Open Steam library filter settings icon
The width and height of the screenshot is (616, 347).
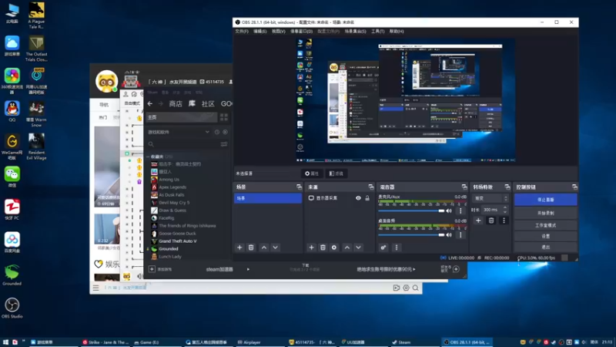(x=224, y=144)
